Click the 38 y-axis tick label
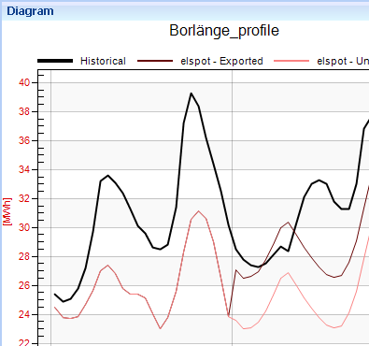Image resolution: width=369 pixels, height=346 pixels. click(24, 111)
